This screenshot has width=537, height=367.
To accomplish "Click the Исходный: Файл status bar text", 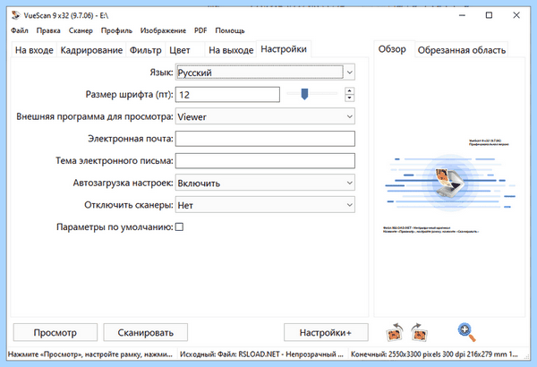I will 261,354.
